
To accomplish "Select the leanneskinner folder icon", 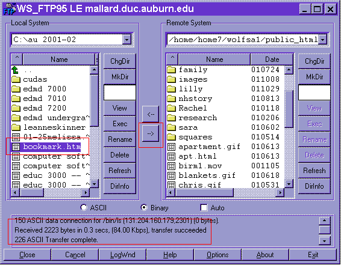I will 16,127.
